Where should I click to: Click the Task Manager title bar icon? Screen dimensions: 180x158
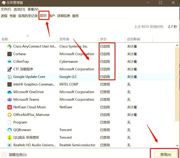click(x=3, y=3)
